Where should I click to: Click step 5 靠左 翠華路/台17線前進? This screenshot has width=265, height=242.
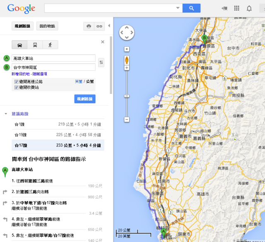[43, 235]
